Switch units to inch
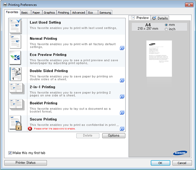The height and width of the screenshot is (170, 196). pos(167,29)
